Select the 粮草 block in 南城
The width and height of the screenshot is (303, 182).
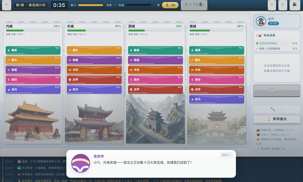[216, 50]
